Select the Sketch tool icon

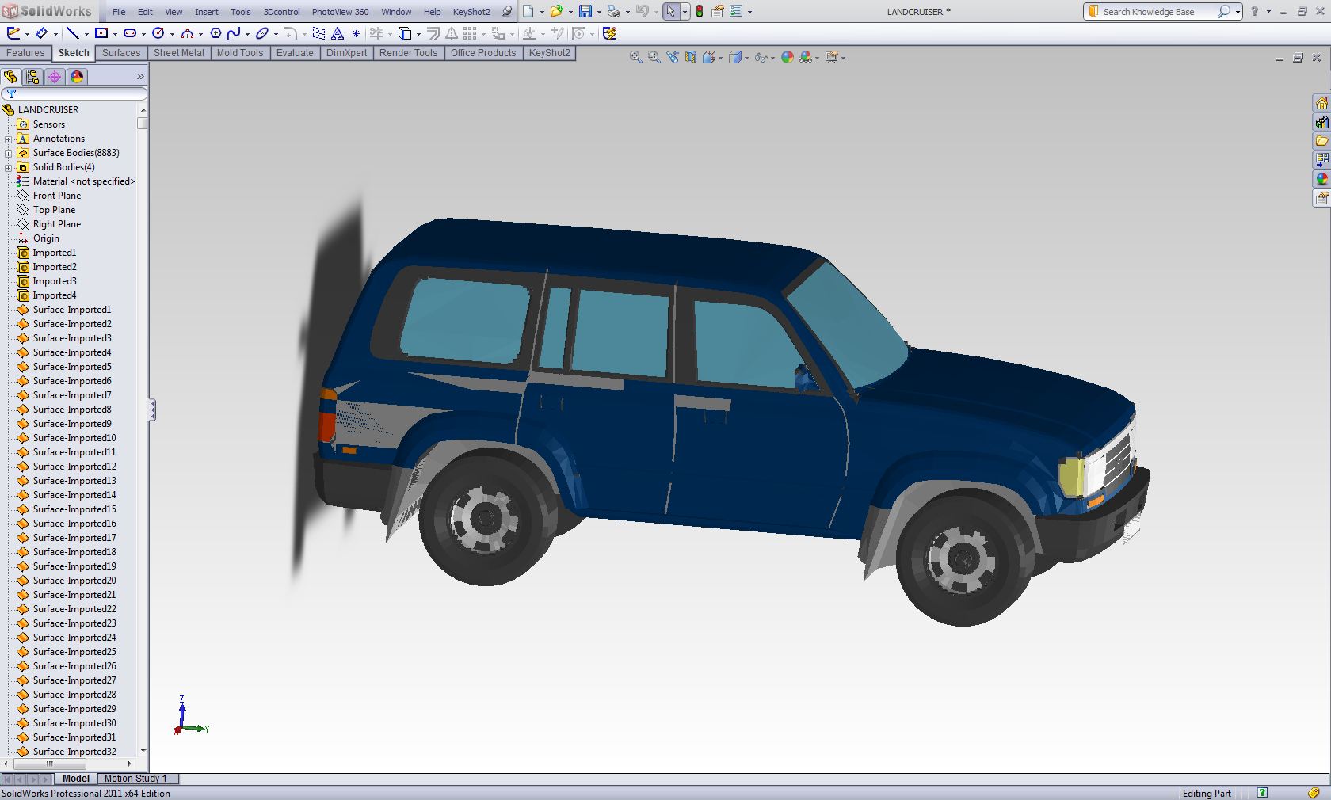(x=13, y=33)
